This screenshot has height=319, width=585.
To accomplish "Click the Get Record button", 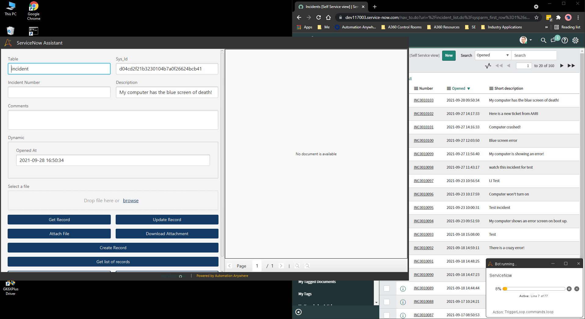I will coord(59,220).
